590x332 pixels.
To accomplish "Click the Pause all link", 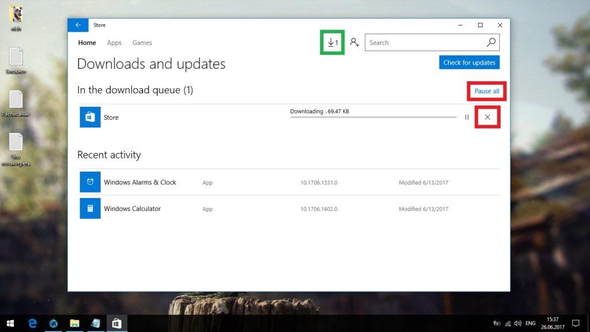I will [x=486, y=91].
